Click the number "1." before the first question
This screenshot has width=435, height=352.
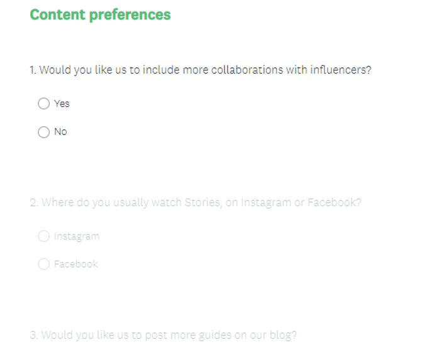[x=33, y=70]
